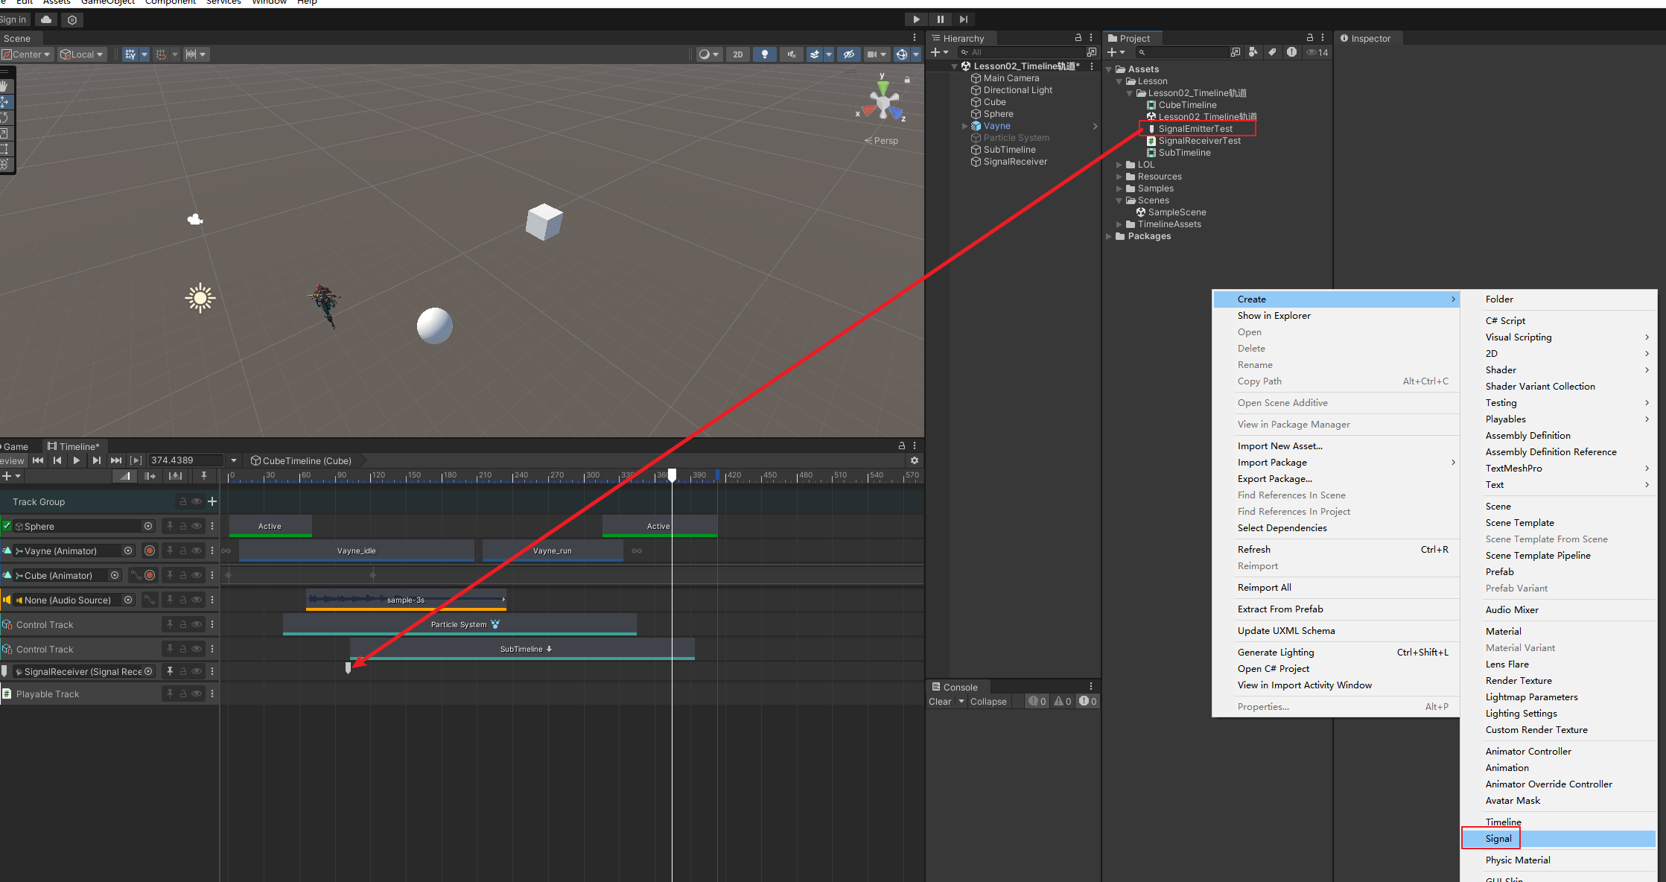
Task: Click the Clear button in the Console
Action: pyautogui.click(x=939, y=701)
